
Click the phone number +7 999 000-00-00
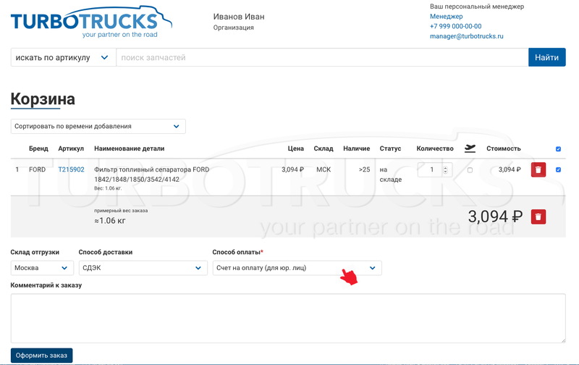click(456, 26)
